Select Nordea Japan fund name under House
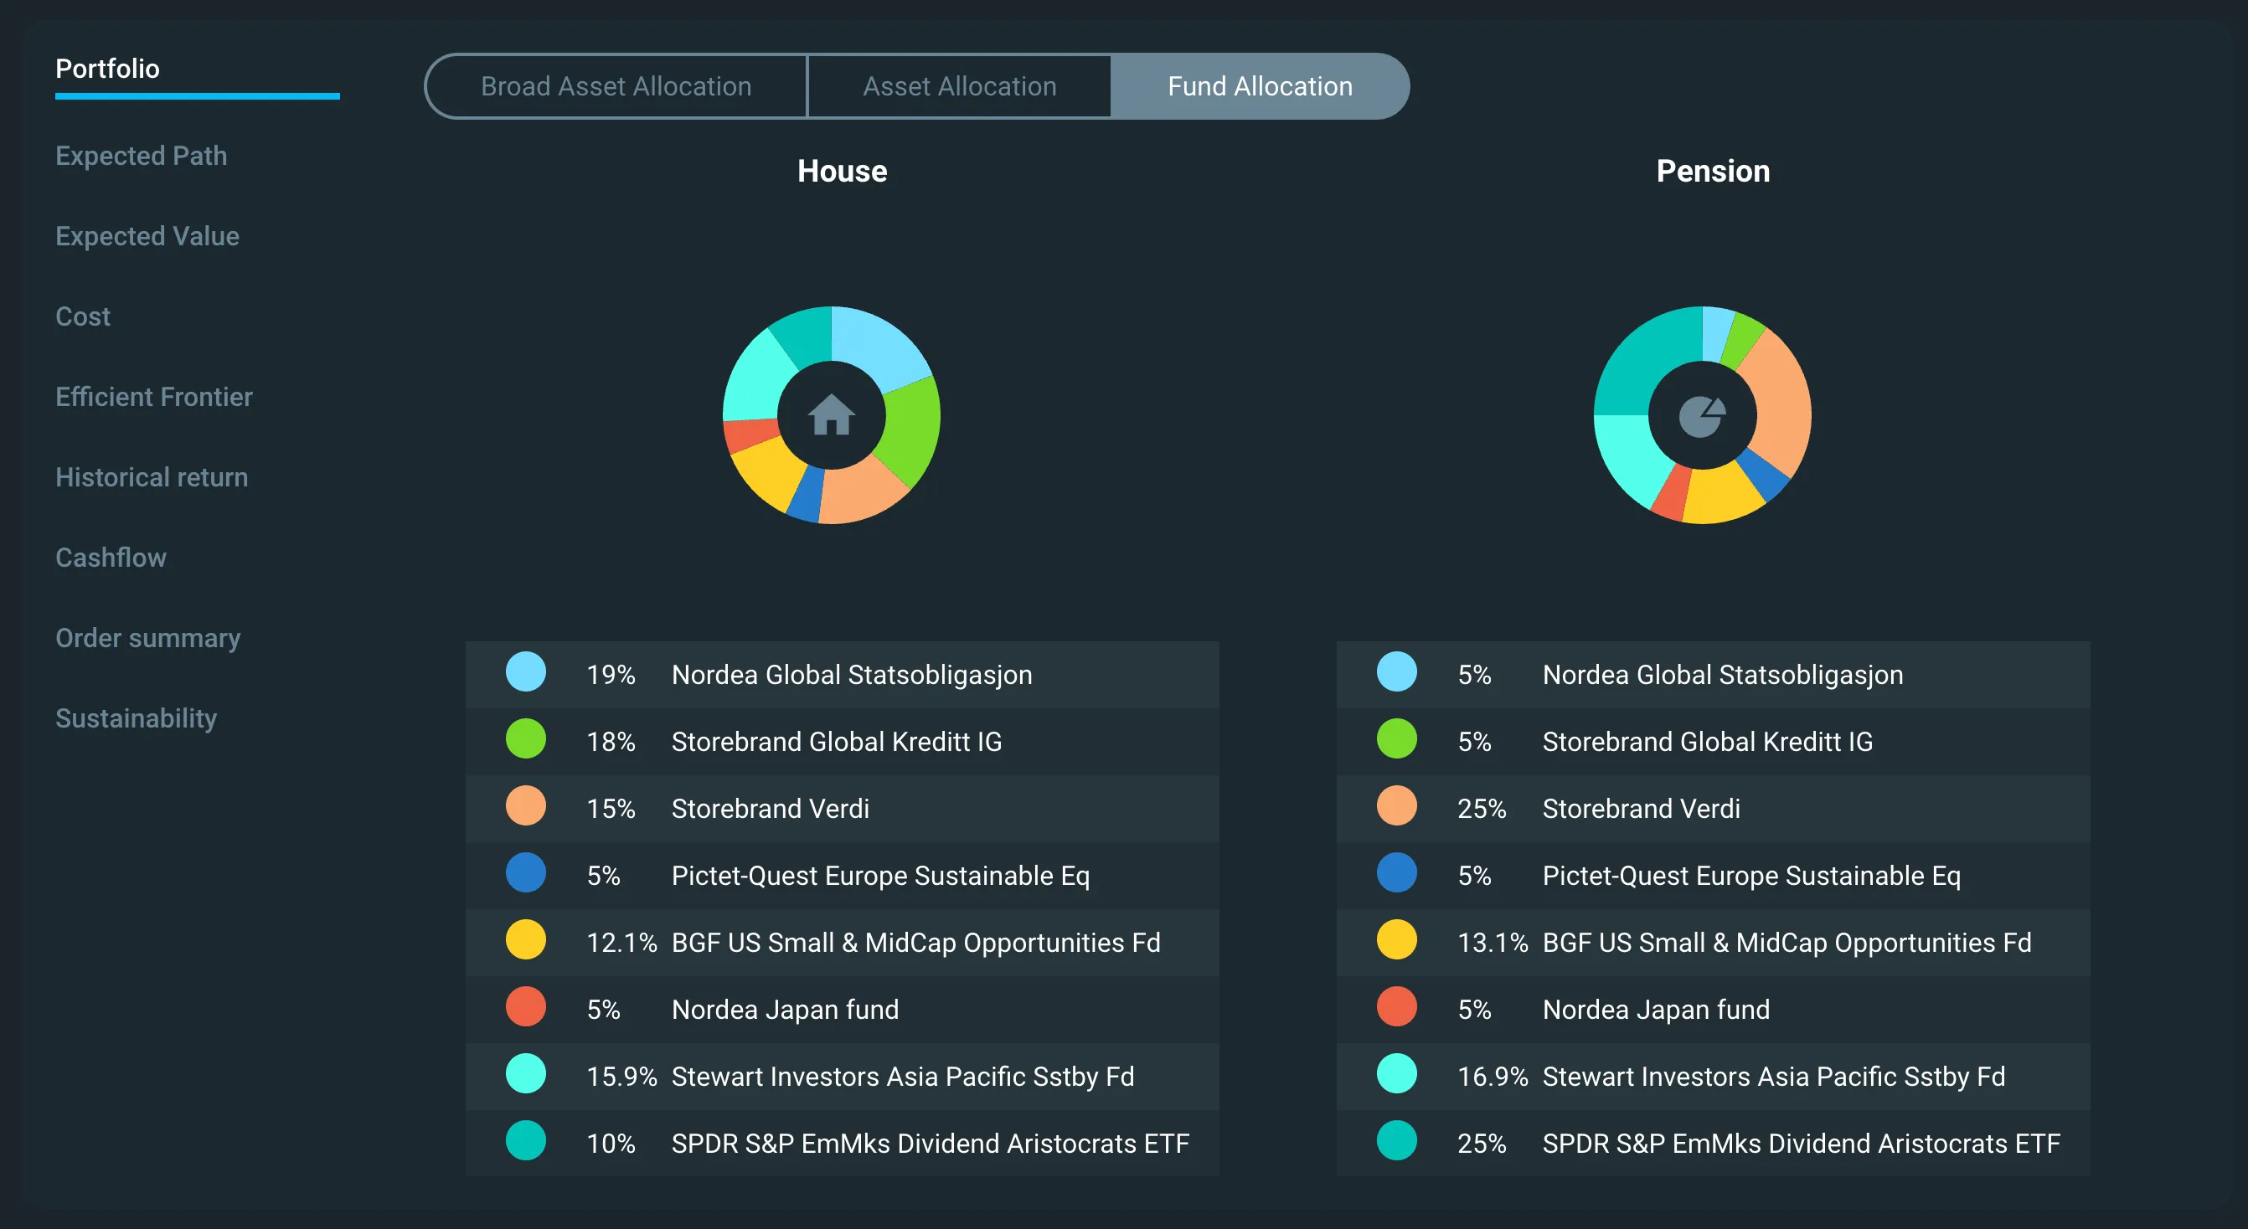2248x1229 pixels. pos(786,1010)
